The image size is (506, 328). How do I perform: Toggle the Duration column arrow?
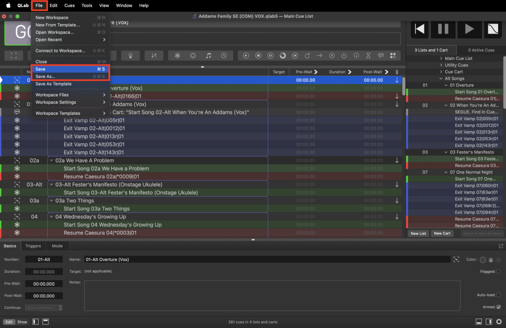(349, 72)
